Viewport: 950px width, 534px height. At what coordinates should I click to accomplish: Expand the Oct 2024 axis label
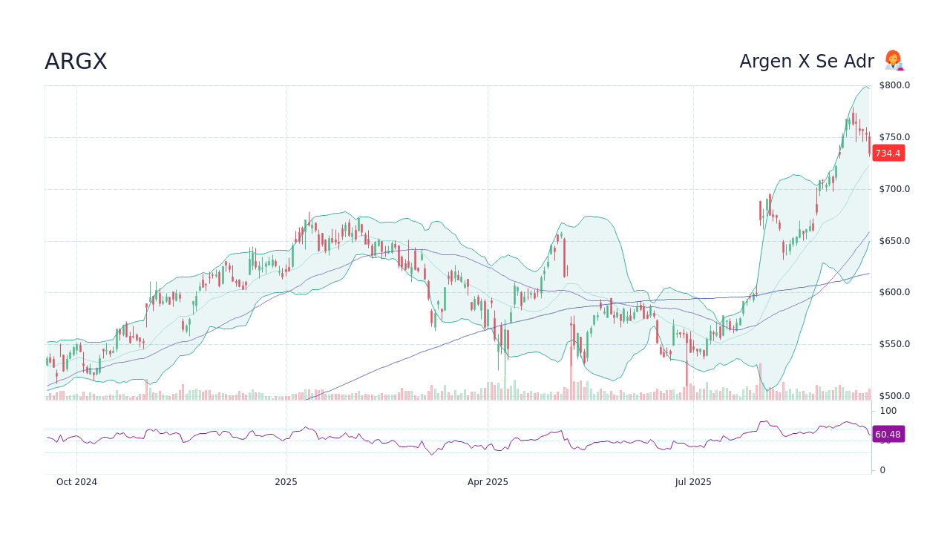click(76, 482)
